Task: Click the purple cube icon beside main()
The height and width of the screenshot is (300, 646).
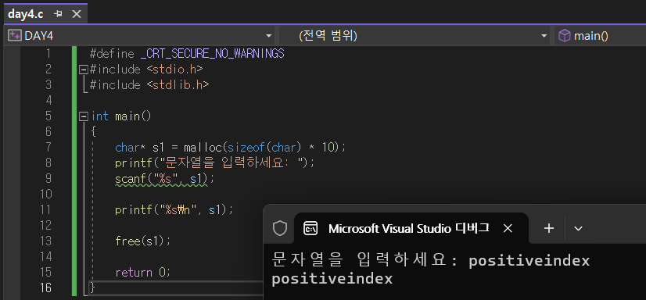Action: click(565, 36)
